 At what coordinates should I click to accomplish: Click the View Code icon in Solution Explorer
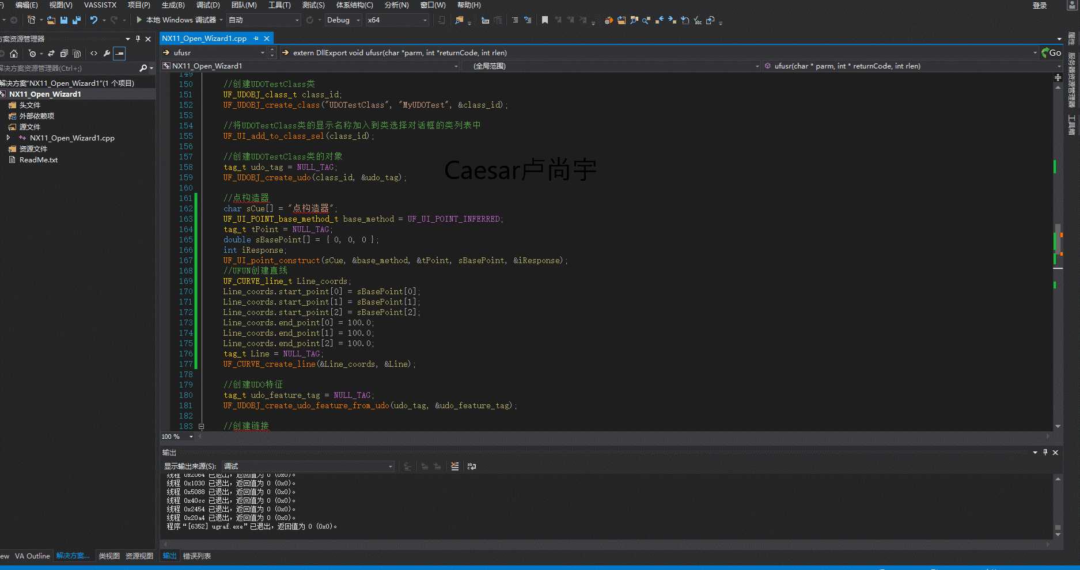coord(94,54)
